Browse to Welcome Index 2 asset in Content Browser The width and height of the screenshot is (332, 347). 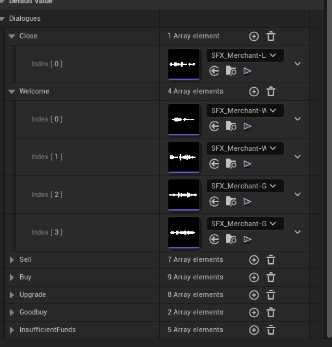pyautogui.click(x=231, y=201)
